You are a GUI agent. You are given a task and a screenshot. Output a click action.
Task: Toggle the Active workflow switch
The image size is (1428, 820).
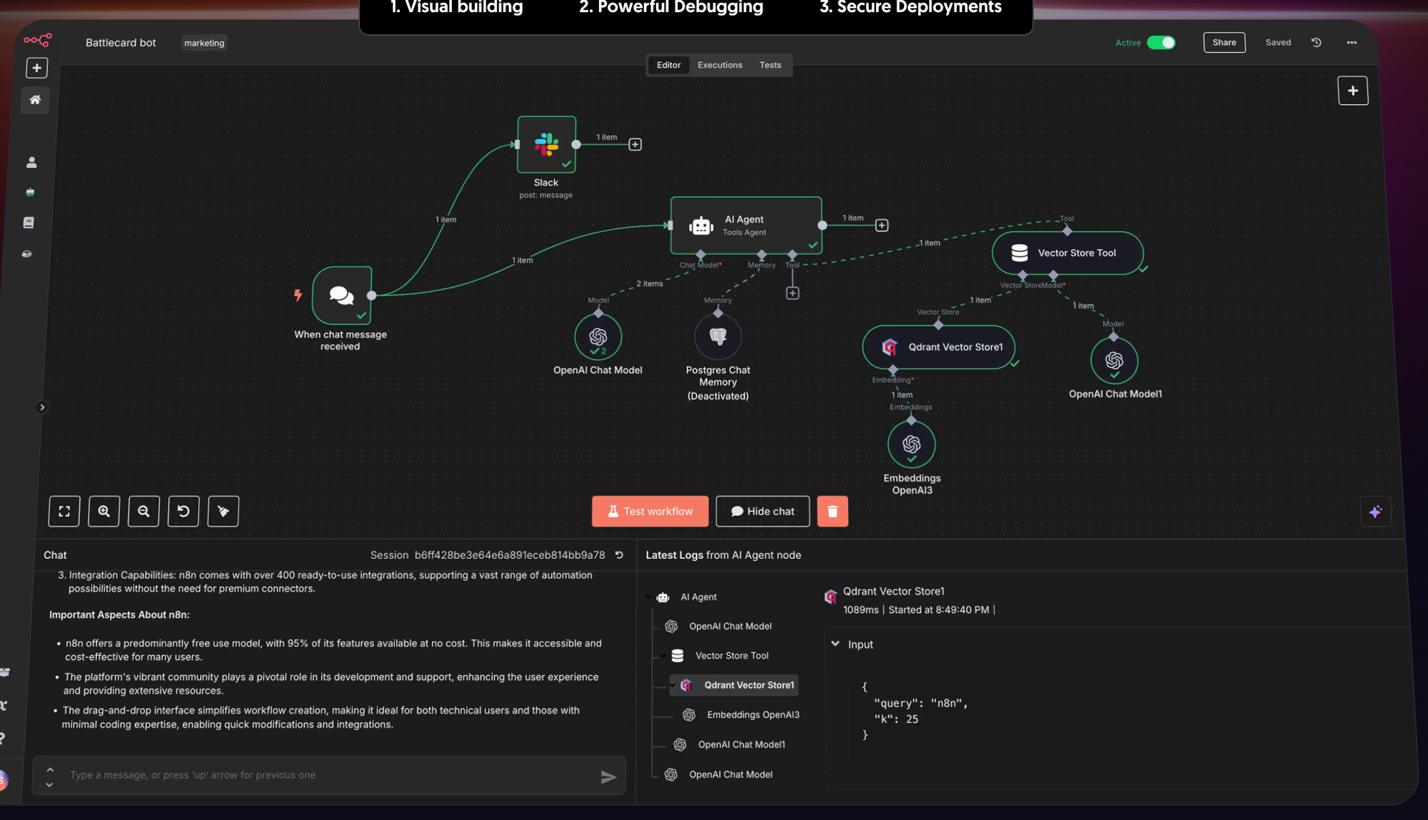pyautogui.click(x=1161, y=43)
